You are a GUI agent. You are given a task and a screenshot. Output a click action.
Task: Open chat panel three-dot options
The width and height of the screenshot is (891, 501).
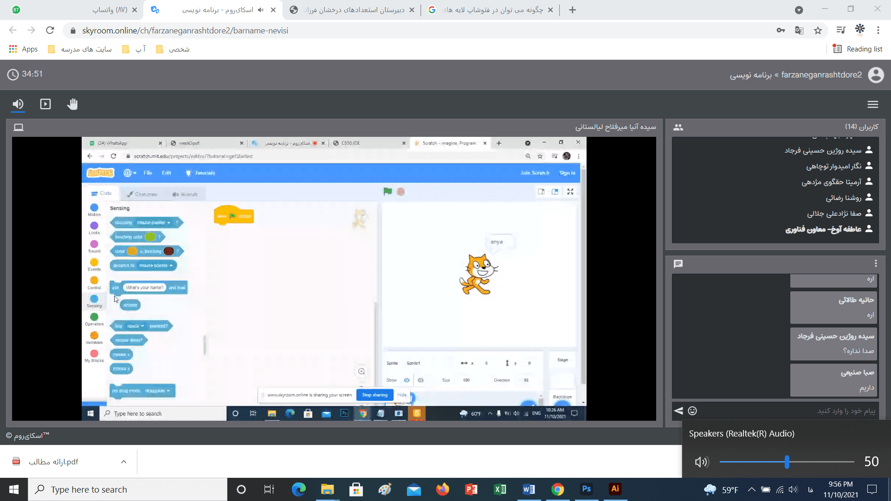(x=876, y=263)
